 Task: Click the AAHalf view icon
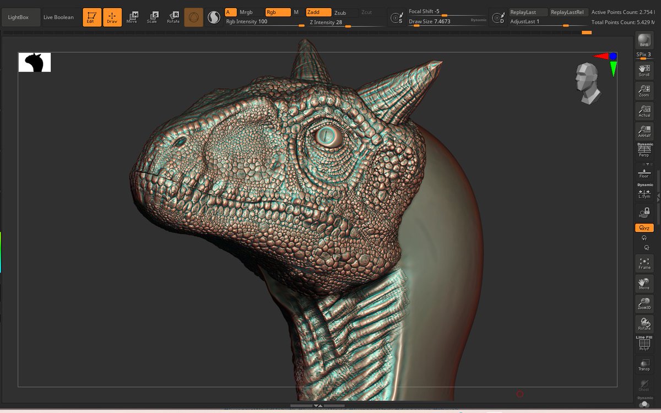(x=644, y=131)
